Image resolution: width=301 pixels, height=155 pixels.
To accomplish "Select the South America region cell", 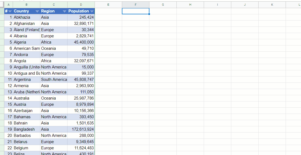I will (x=54, y=80).
